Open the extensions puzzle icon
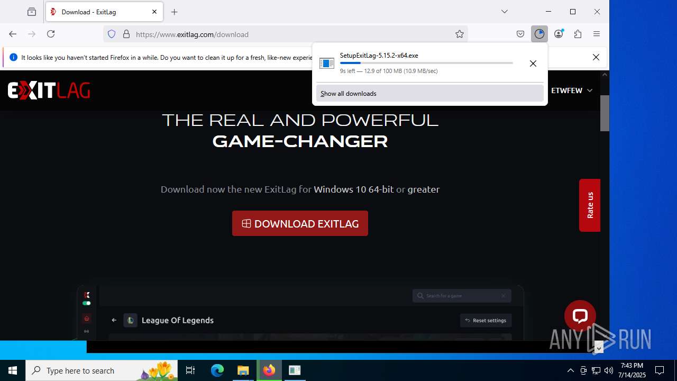This screenshot has width=677, height=381. pos(578,34)
